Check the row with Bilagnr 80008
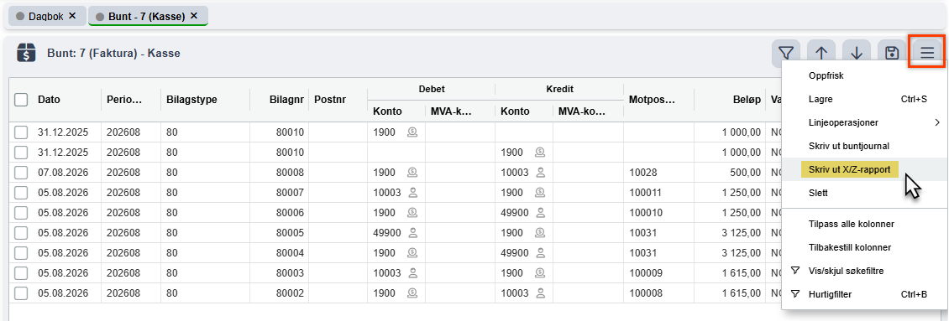This screenshot has width=949, height=321. [x=21, y=173]
